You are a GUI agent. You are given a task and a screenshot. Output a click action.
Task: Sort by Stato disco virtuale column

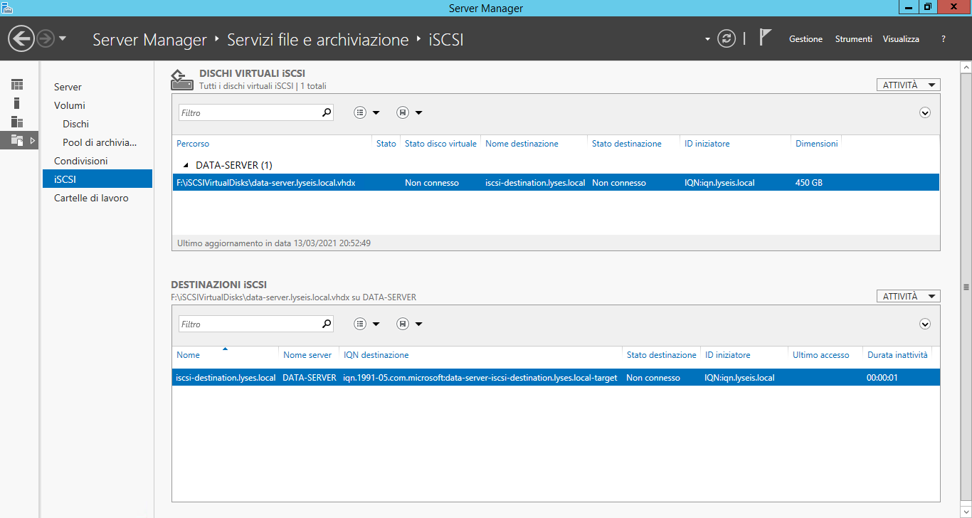(440, 144)
